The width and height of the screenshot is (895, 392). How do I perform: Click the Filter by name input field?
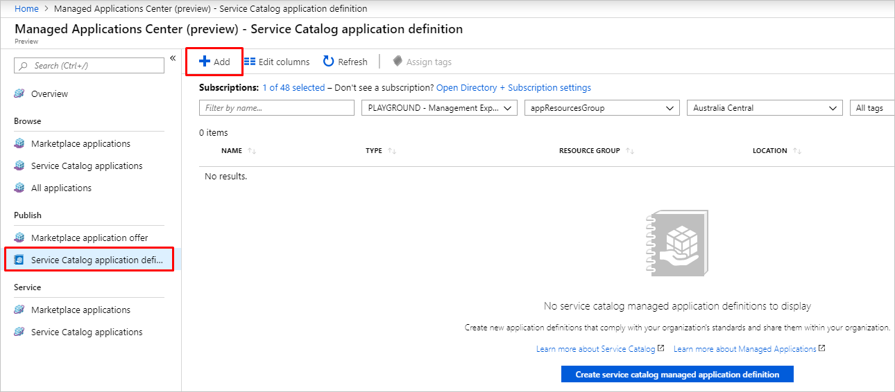point(276,108)
